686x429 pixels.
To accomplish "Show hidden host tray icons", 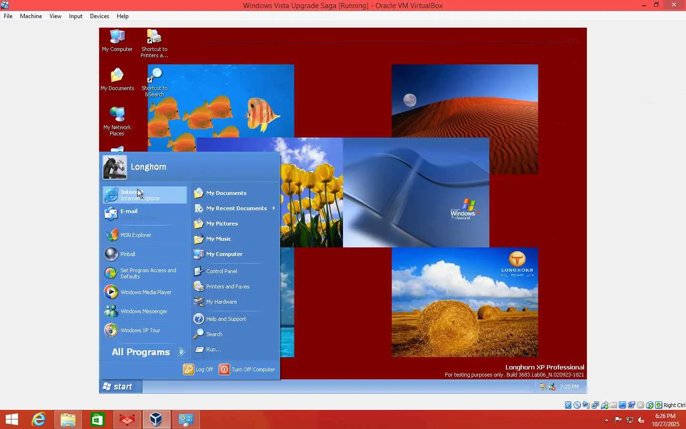I will tap(606, 420).
